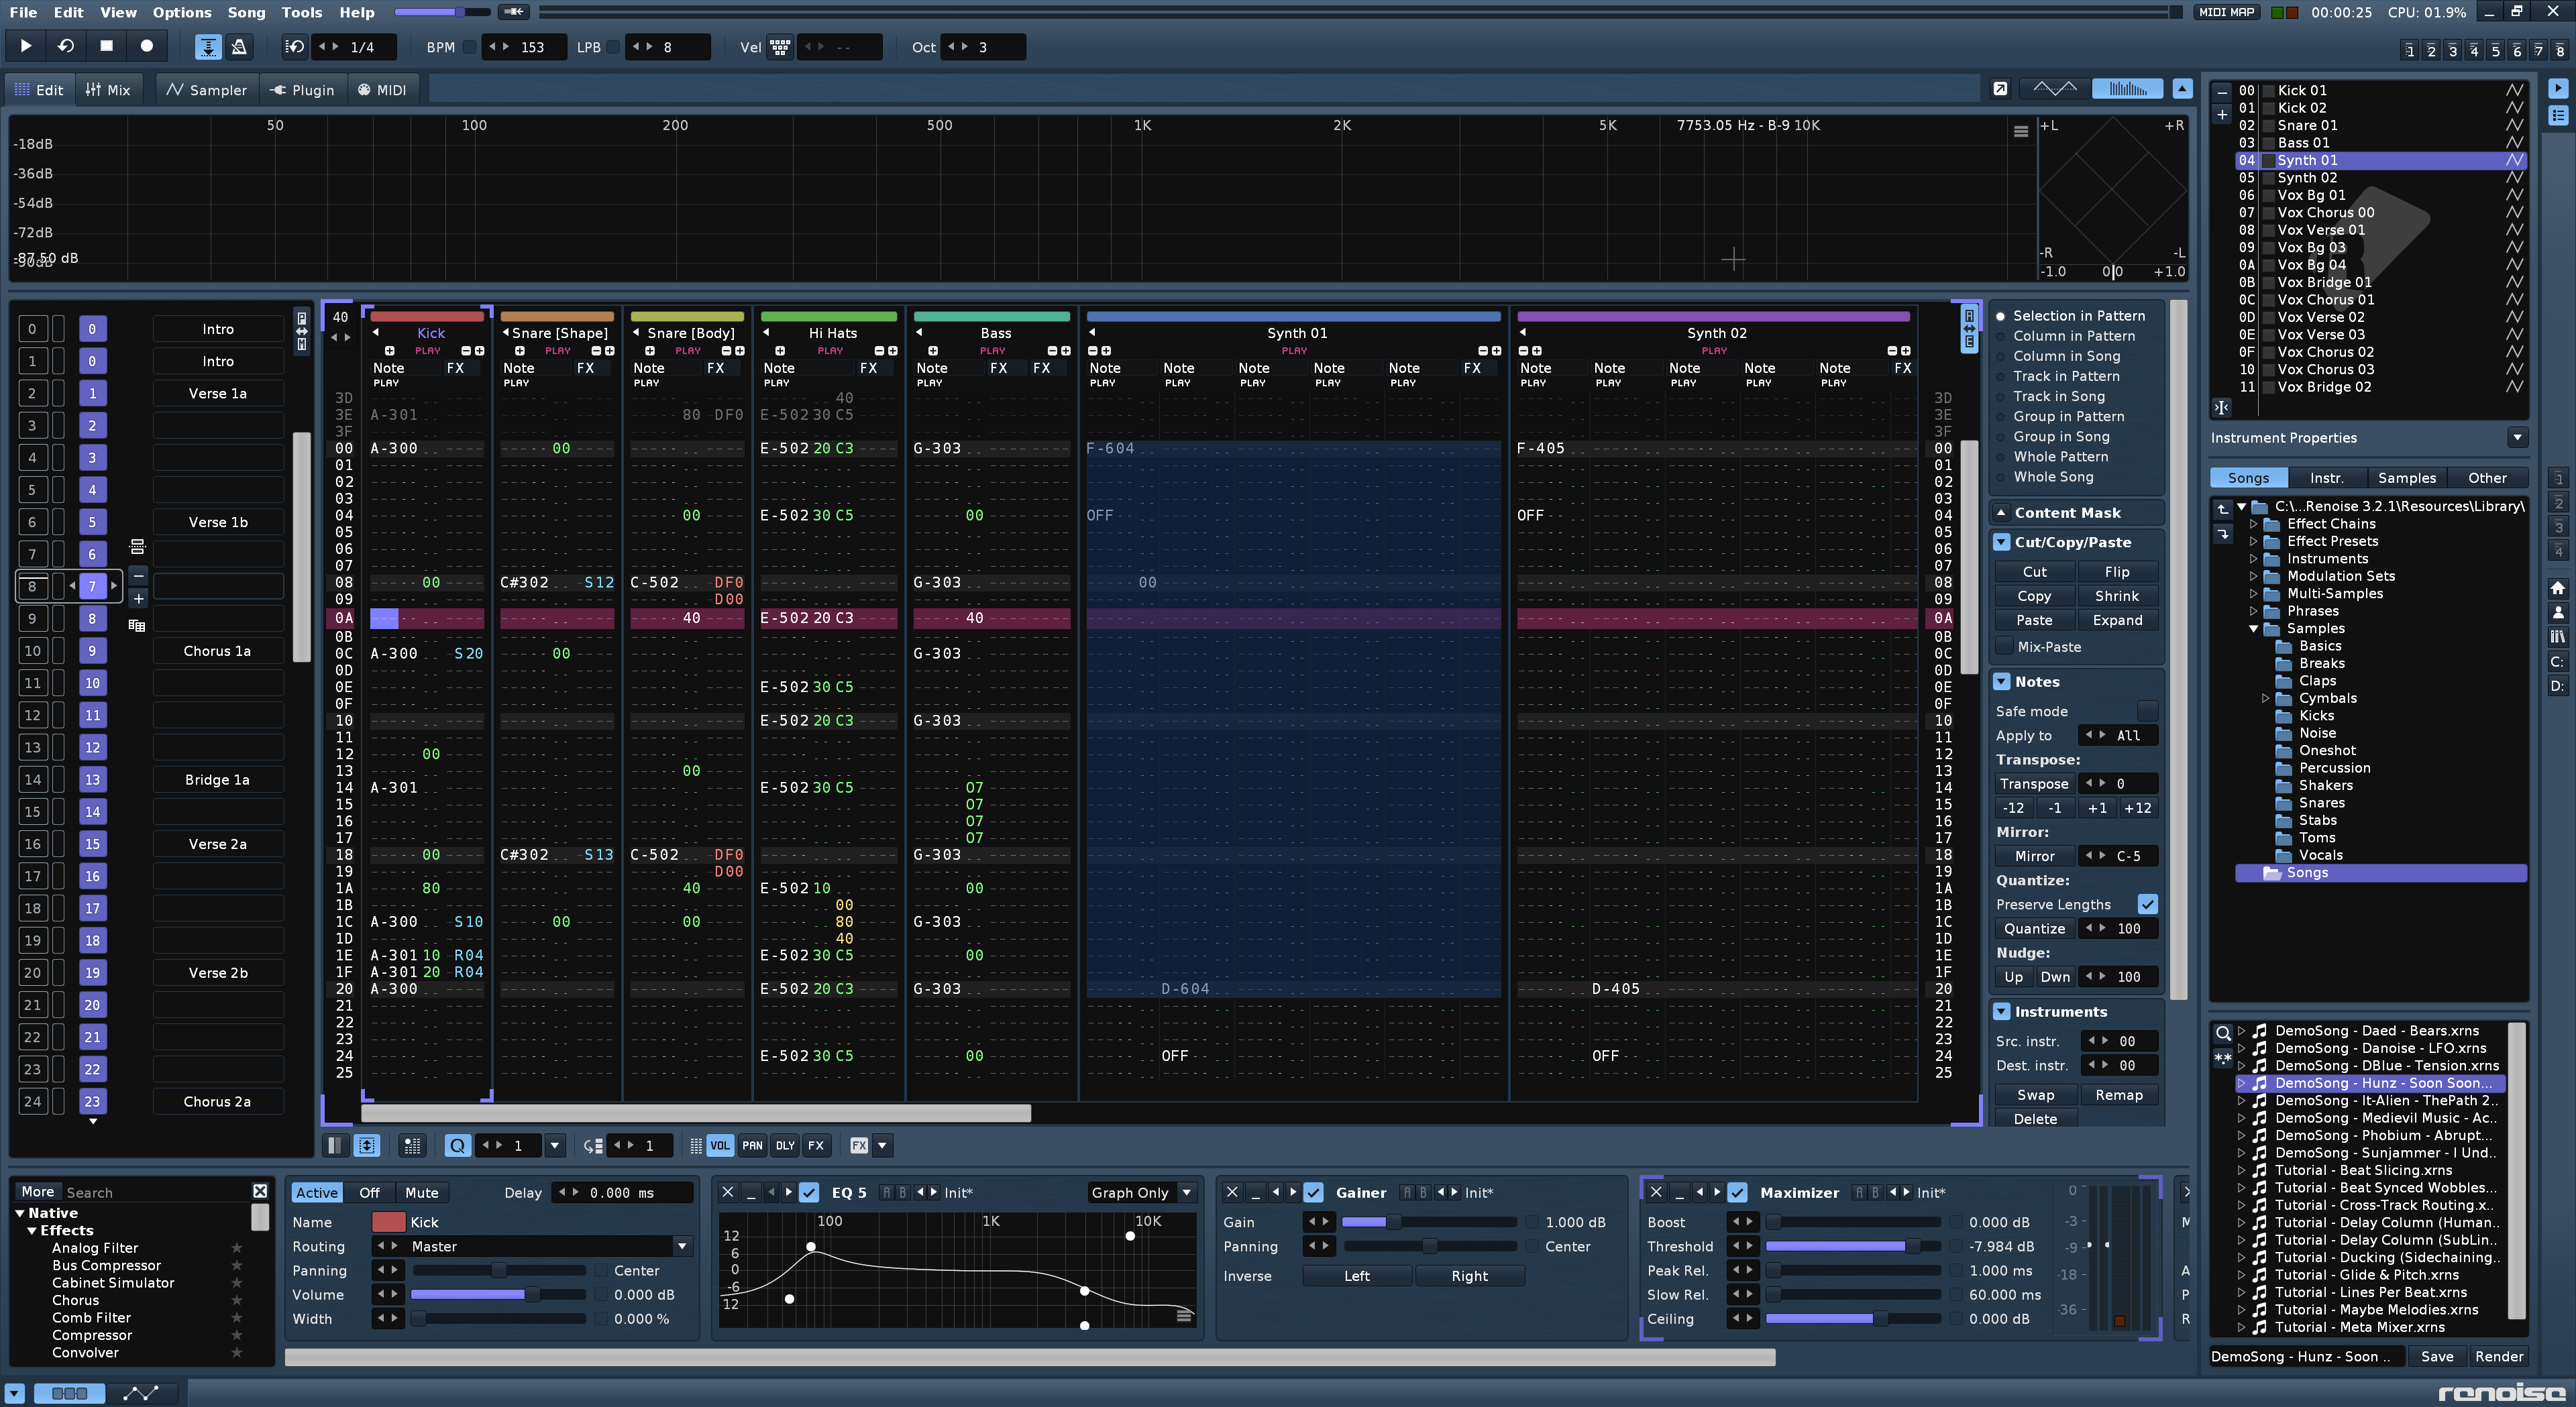Expand the Cymbals folder
The width and height of the screenshot is (2576, 1407).
(2265, 698)
